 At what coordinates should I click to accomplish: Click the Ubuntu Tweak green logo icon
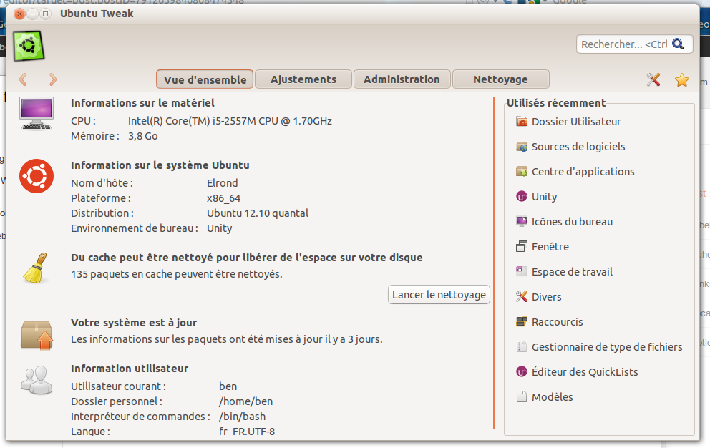point(29,46)
